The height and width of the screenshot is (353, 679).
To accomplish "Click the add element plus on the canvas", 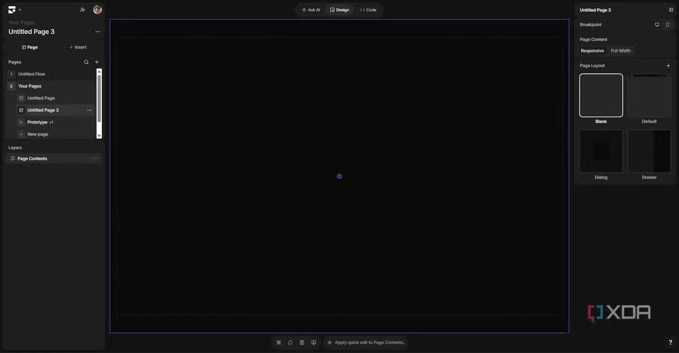I will (x=339, y=176).
